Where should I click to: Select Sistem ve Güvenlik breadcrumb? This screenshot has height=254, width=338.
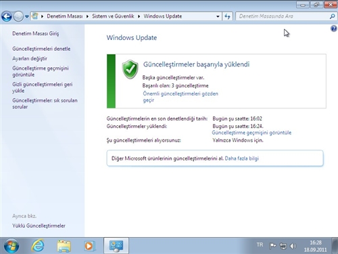[x=113, y=16]
